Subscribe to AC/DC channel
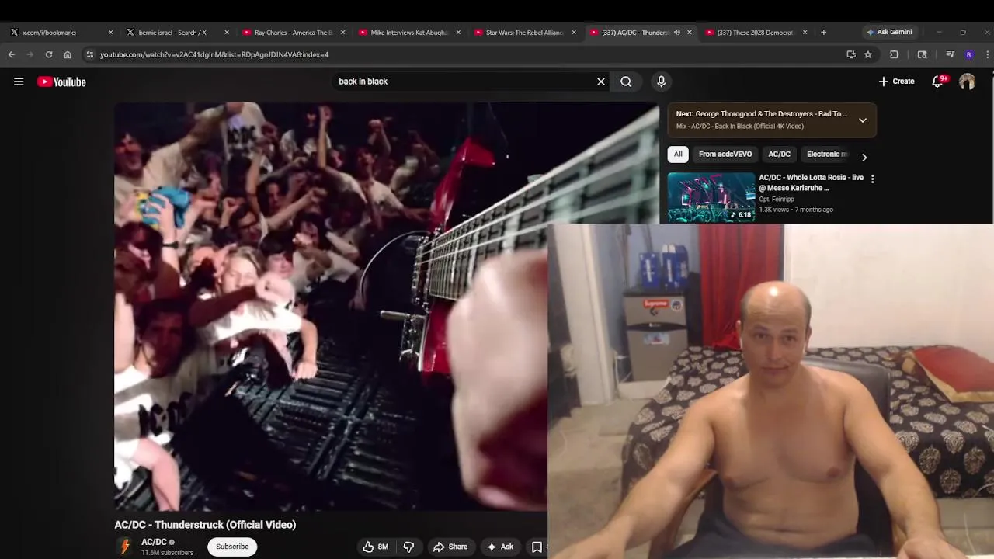The height and width of the screenshot is (559, 994). click(x=232, y=547)
